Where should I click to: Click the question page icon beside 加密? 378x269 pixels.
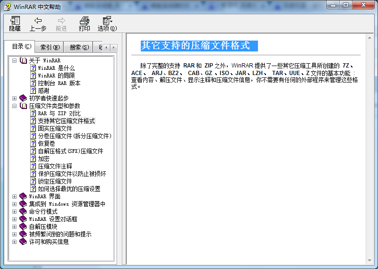tap(33, 159)
